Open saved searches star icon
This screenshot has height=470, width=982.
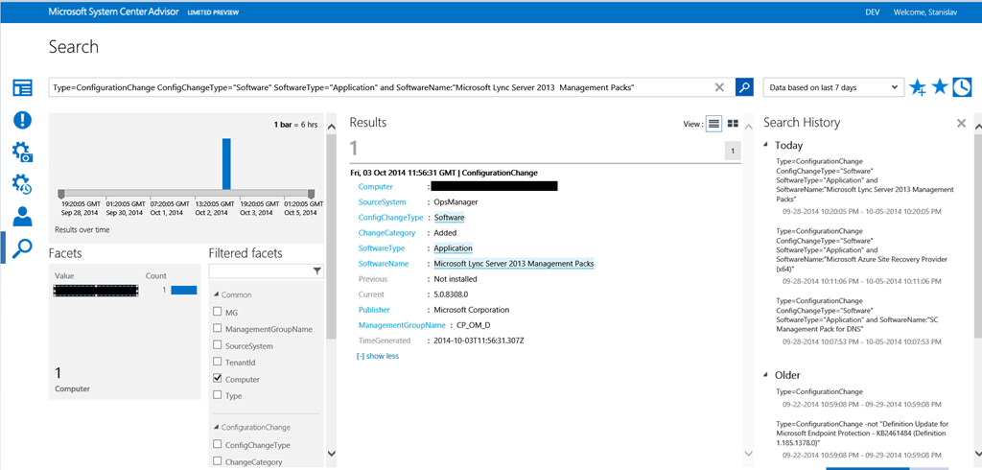point(940,87)
